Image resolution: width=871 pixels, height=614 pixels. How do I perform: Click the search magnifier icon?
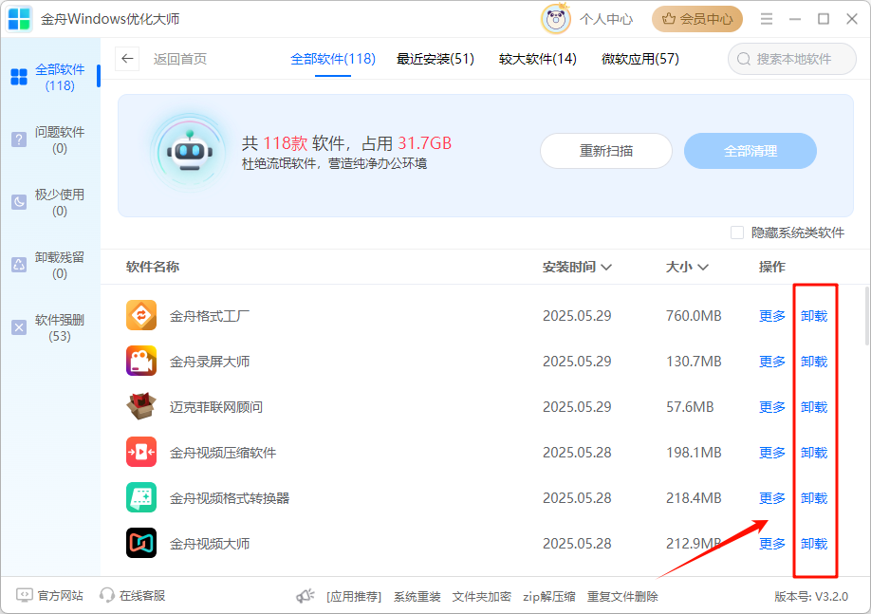click(x=743, y=59)
